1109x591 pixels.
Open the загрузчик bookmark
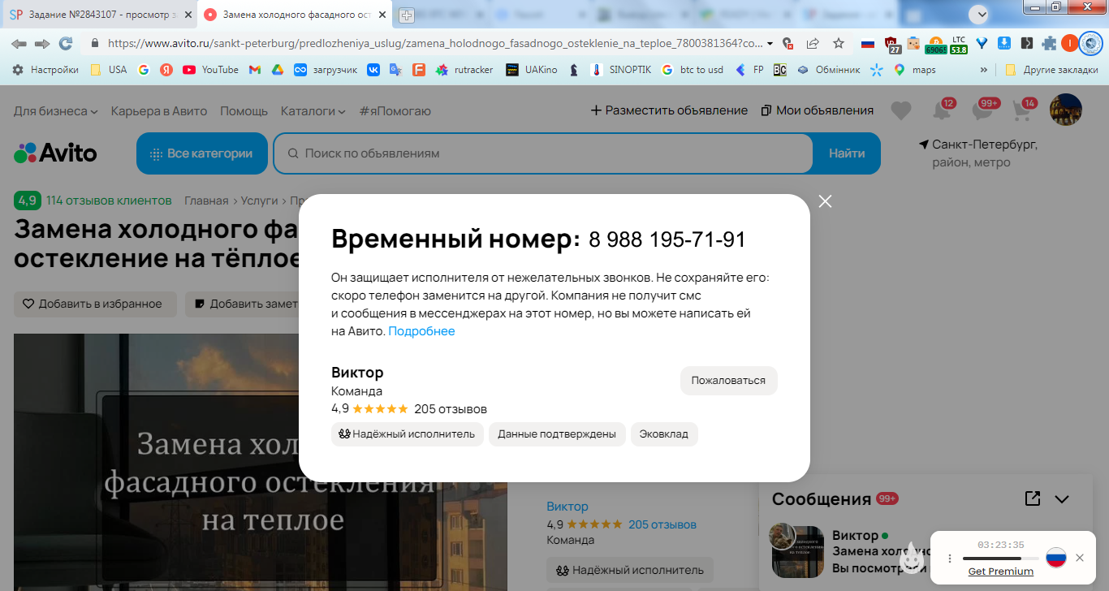click(x=326, y=70)
